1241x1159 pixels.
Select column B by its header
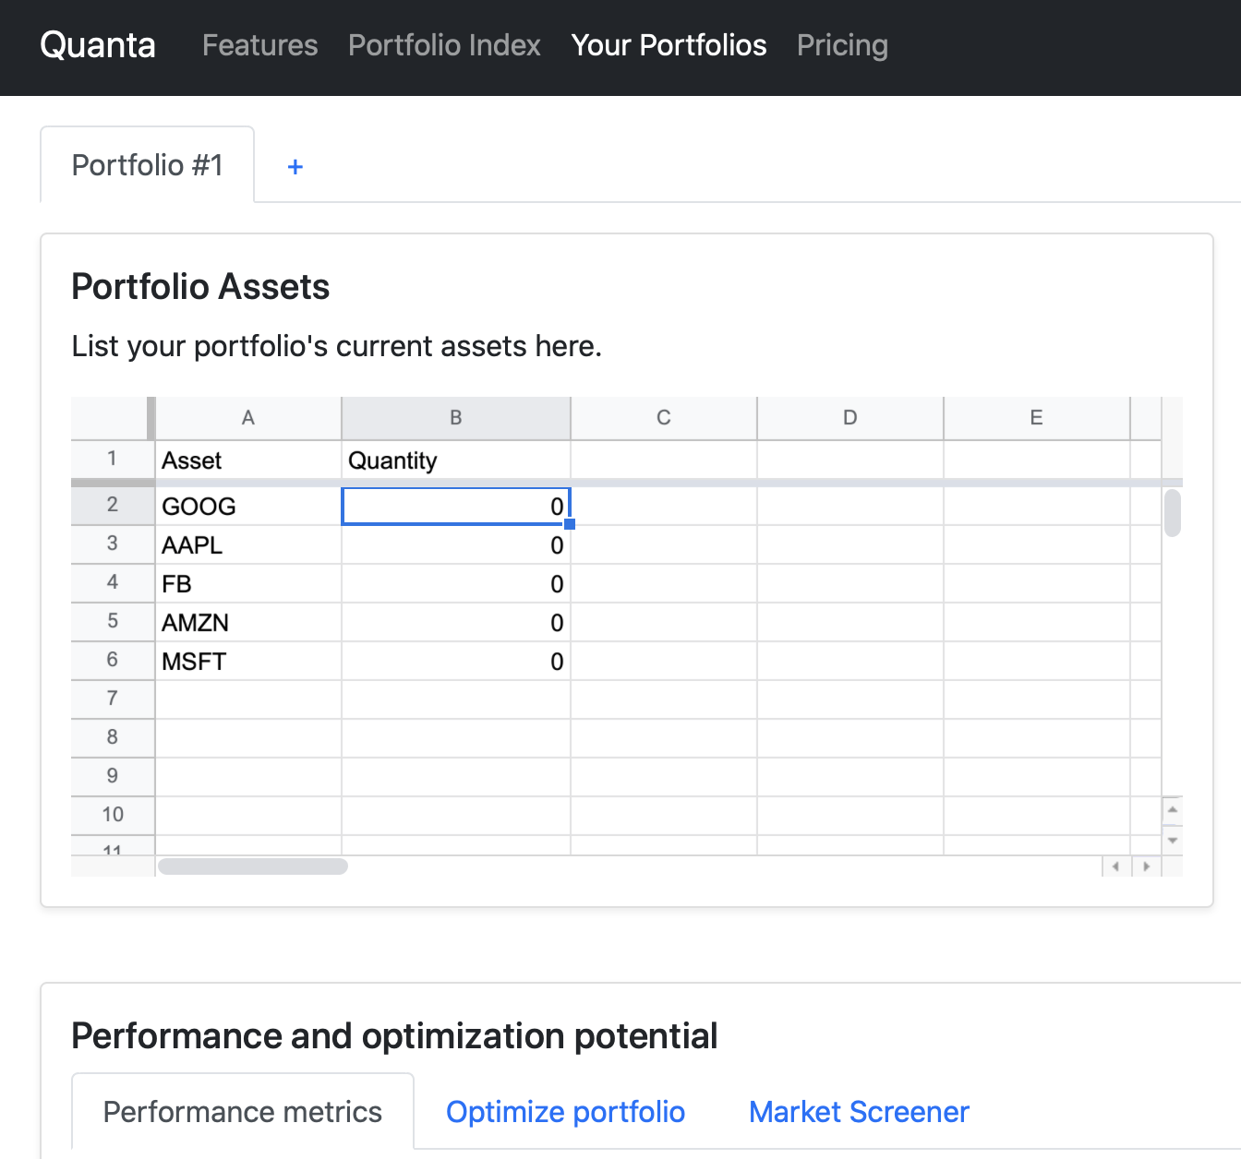click(455, 417)
